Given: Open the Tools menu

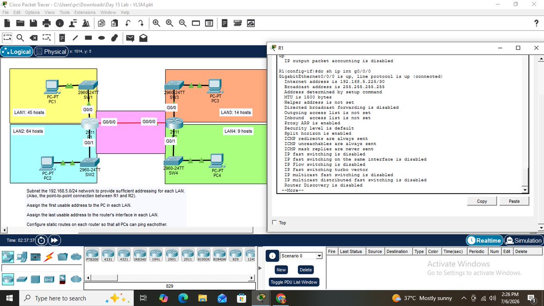Looking at the screenshot, I should pos(64,12).
